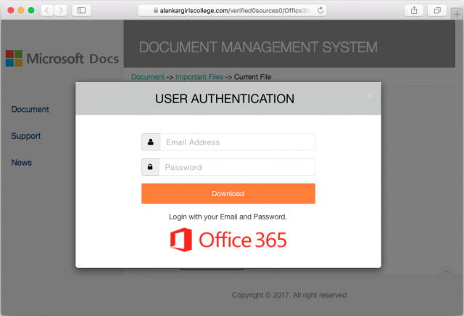
Task: Click the Copyright 2017 footer text
Action: point(289,295)
